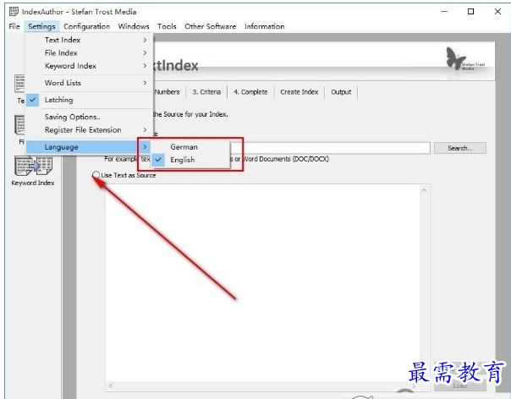Expand Register File Extension submenu
The width and height of the screenshot is (511, 399).
coord(89,130)
